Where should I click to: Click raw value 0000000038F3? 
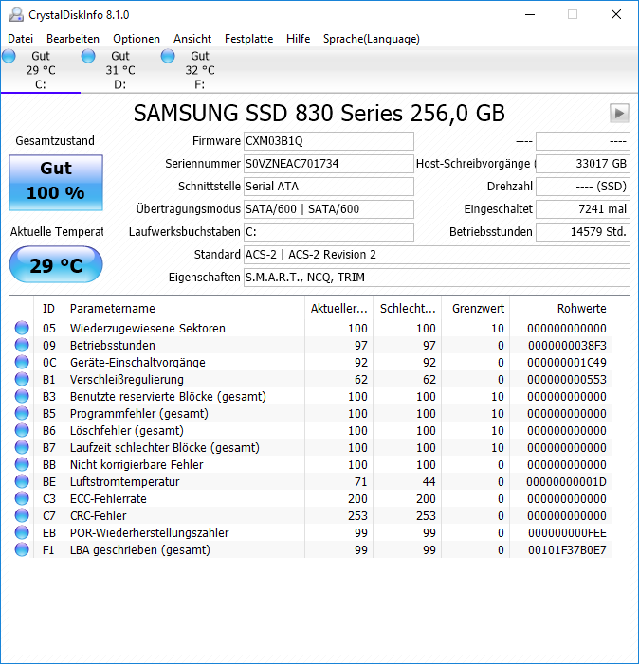[x=567, y=346]
